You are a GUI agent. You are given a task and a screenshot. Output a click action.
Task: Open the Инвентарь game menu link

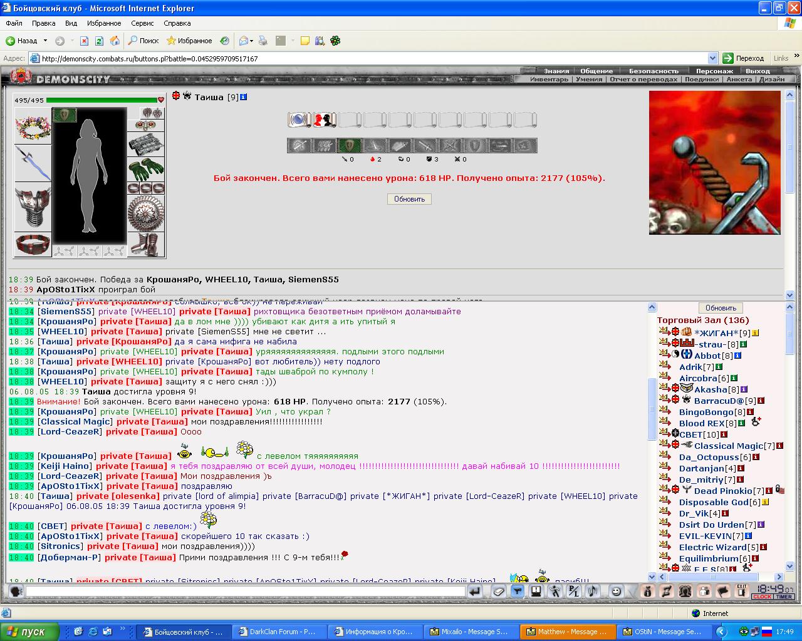click(x=549, y=79)
